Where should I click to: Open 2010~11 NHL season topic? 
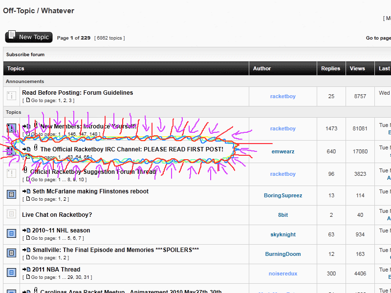point(61,230)
